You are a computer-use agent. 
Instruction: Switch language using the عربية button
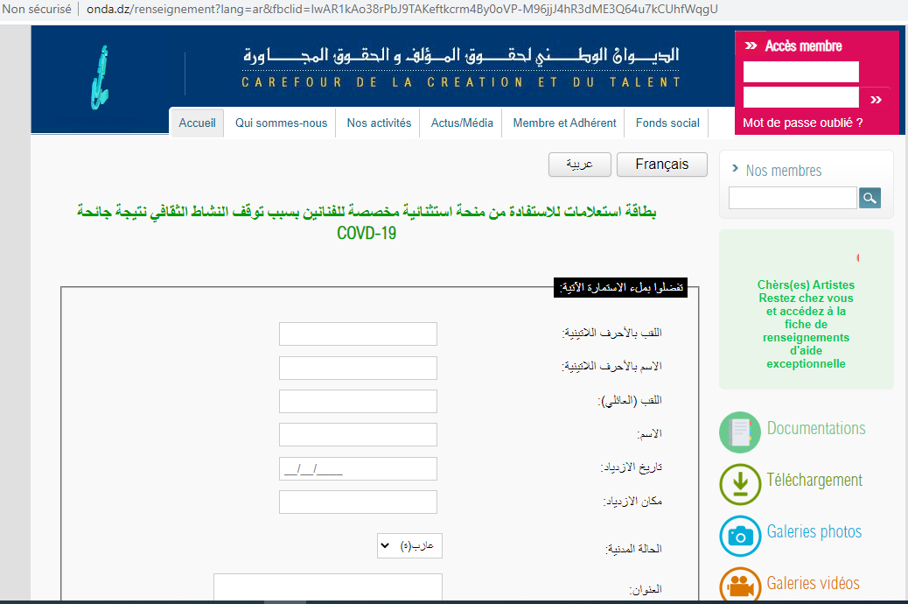coord(579,165)
